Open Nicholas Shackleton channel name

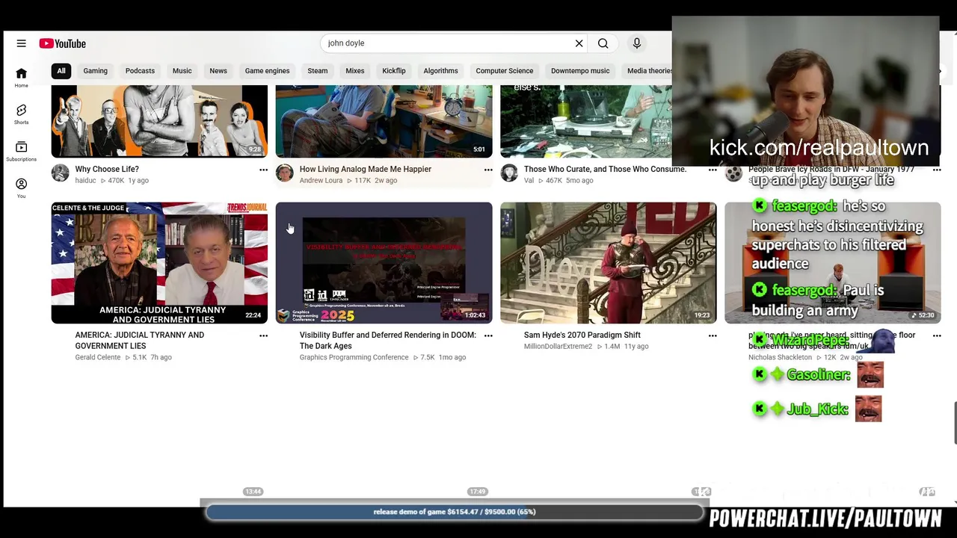pos(780,358)
